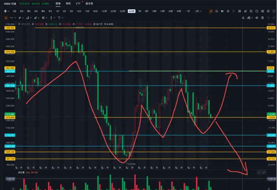Click the cloud sync icon
The width and height of the screenshot is (277, 190).
[217, 11]
